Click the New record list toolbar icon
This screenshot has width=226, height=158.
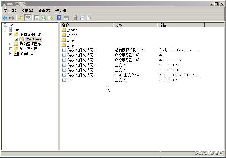coord(82,18)
